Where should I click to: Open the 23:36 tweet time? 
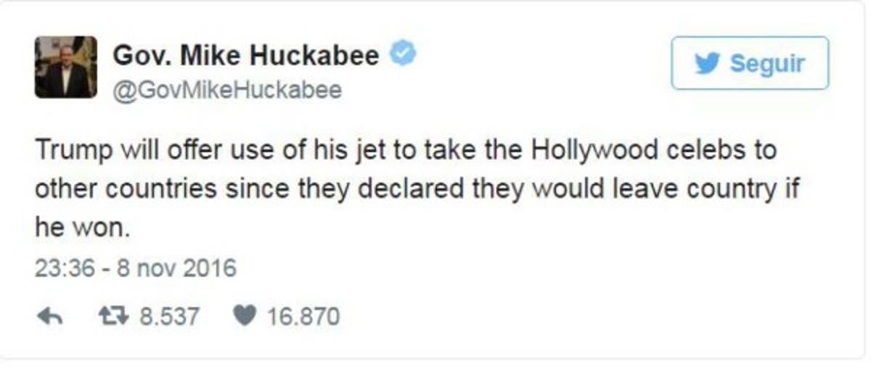(x=65, y=268)
